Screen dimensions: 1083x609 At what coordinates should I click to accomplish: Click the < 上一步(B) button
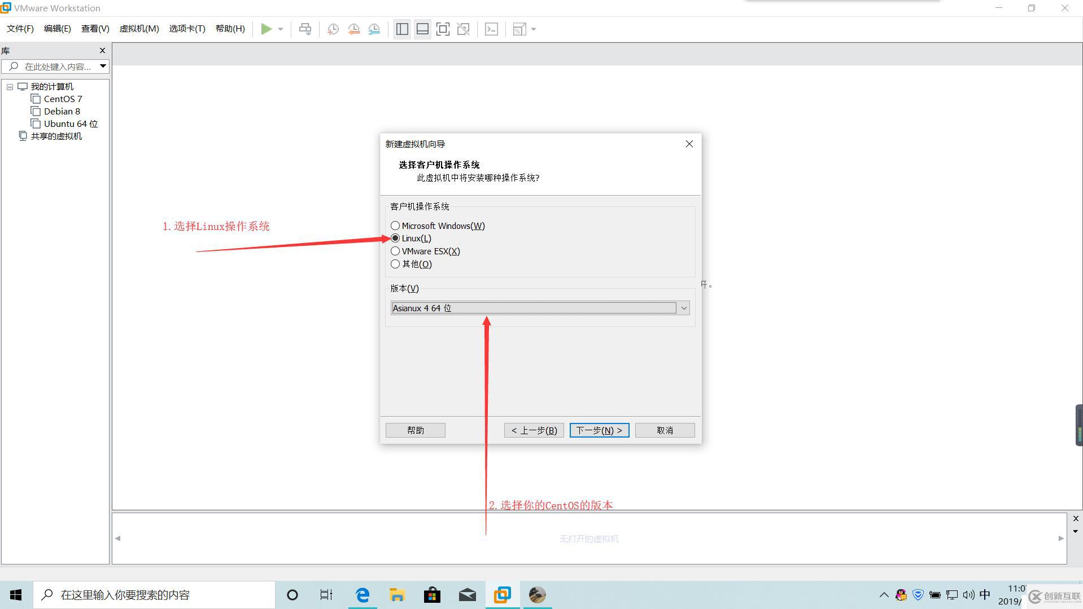pyautogui.click(x=534, y=430)
